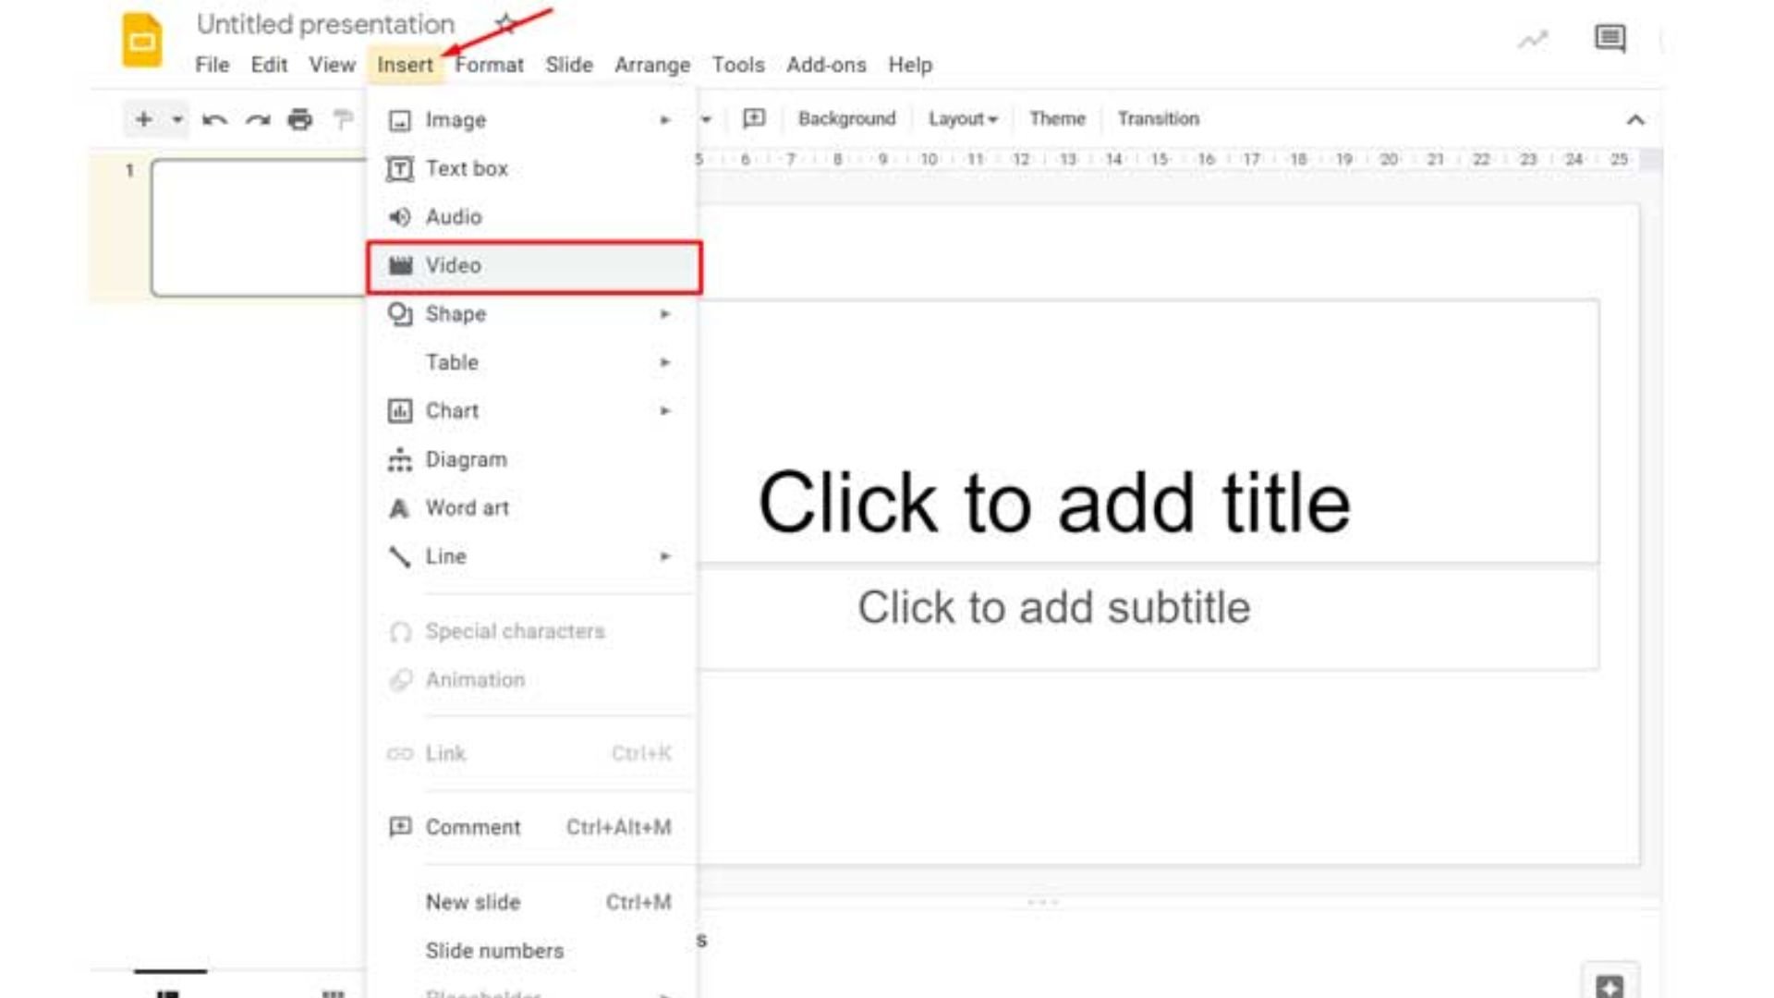1774x998 pixels.
Task: Click the Word art icon
Action: point(399,508)
